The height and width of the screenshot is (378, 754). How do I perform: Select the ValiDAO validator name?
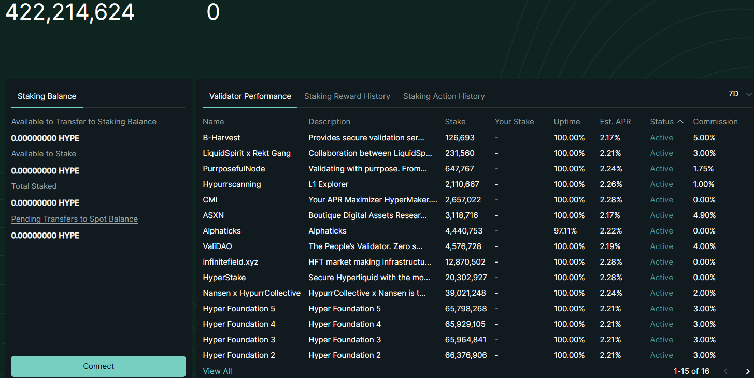[218, 246]
